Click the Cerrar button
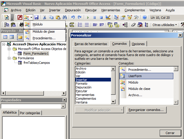 coord(170,133)
